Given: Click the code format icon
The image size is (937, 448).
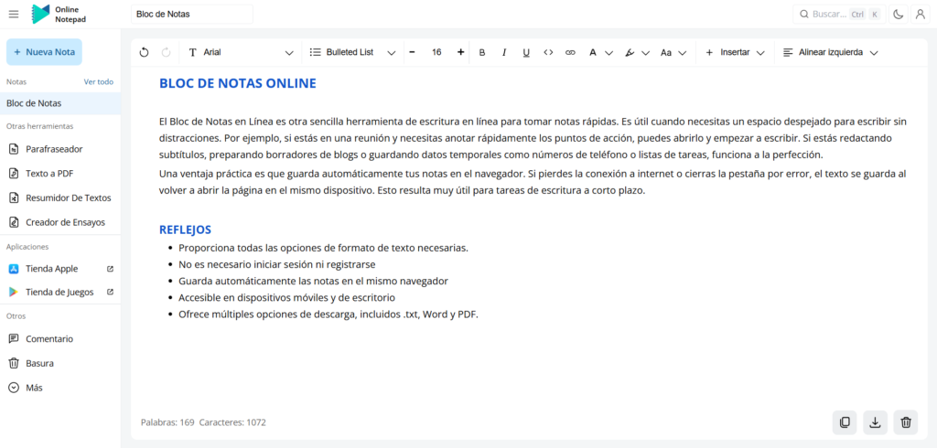Looking at the screenshot, I should pyautogui.click(x=548, y=53).
